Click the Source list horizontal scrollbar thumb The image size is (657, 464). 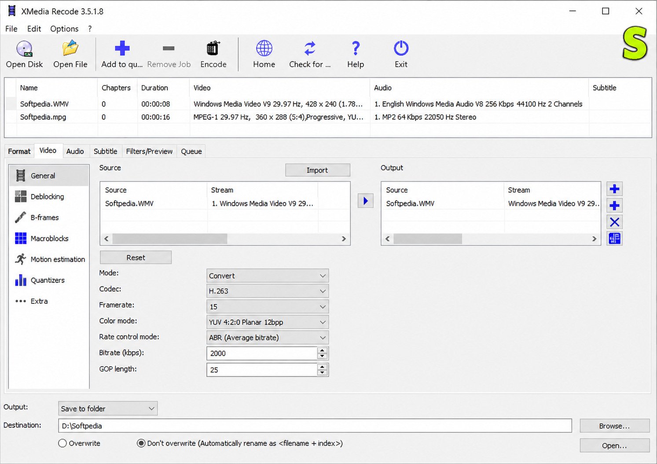[x=170, y=239]
